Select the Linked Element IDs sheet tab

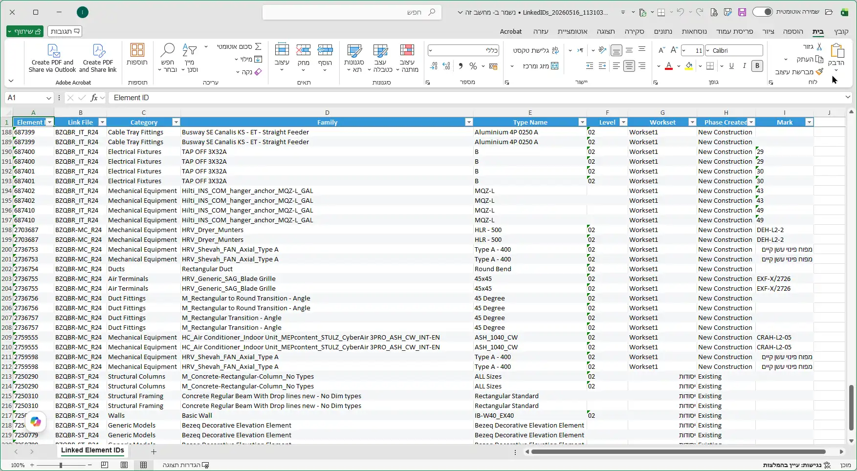pyautogui.click(x=92, y=450)
